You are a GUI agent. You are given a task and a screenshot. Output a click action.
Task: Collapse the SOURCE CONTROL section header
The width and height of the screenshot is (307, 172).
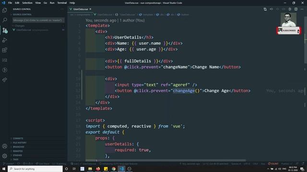click(x=22, y=14)
